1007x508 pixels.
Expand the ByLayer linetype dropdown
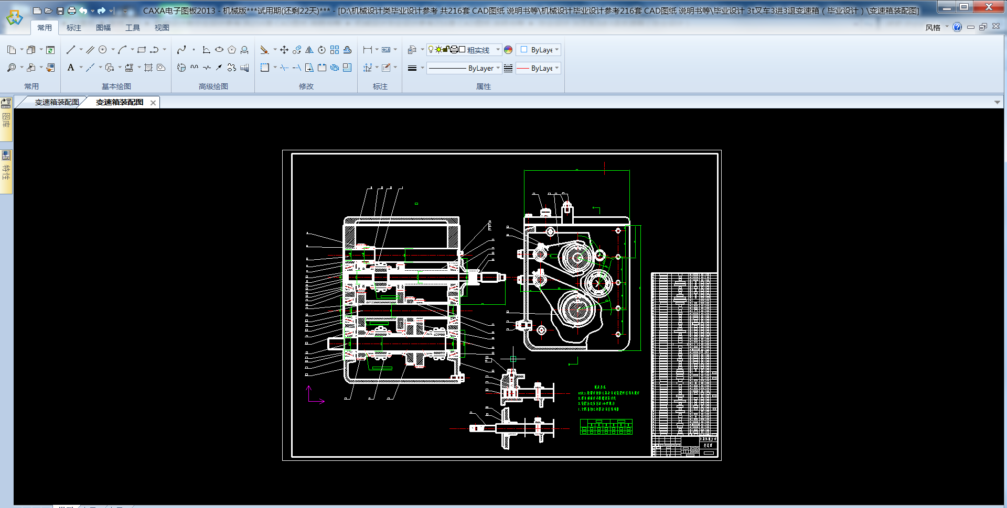coord(498,68)
